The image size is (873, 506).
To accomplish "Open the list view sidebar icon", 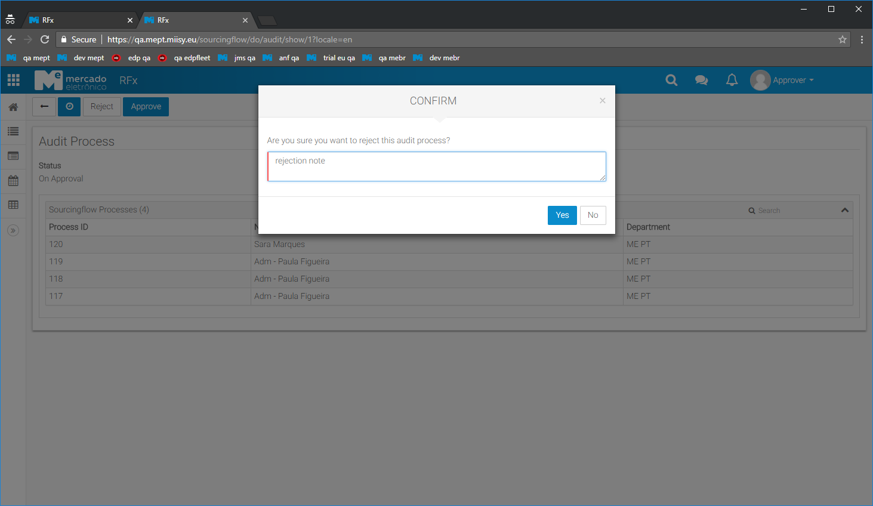I will (x=13, y=131).
